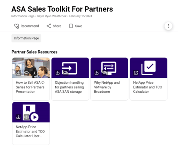This screenshot has width=178, height=149.
Task: Open Why NetApp and VMware by Broadcom title
Action: click(107, 87)
